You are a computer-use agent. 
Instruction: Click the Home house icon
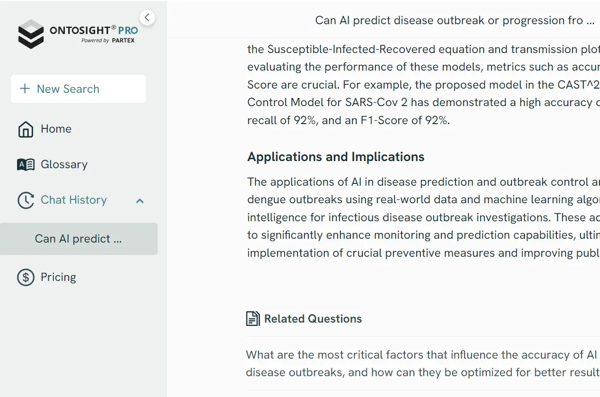(x=26, y=129)
